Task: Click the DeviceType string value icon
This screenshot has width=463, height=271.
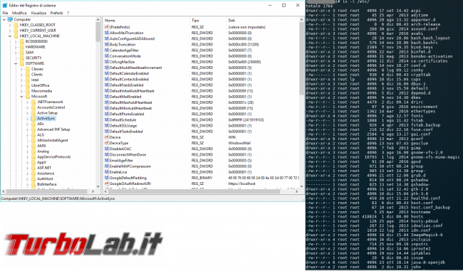Action: (107, 143)
